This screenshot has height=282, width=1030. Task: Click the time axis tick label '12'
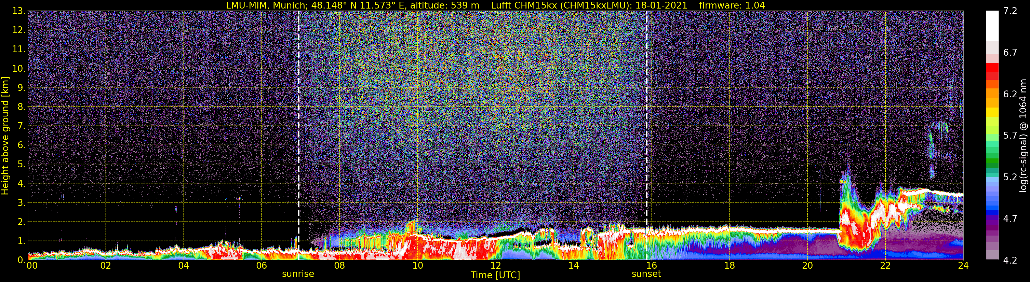[495, 266]
